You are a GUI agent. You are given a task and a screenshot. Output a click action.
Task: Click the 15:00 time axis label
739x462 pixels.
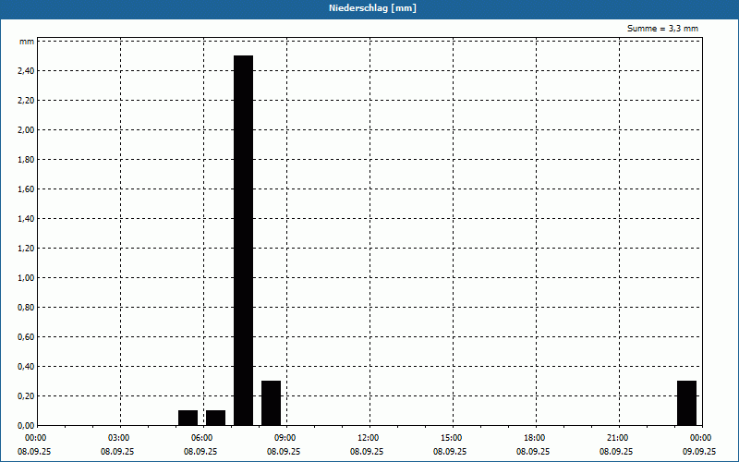pyautogui.click(x=451, y=438)
